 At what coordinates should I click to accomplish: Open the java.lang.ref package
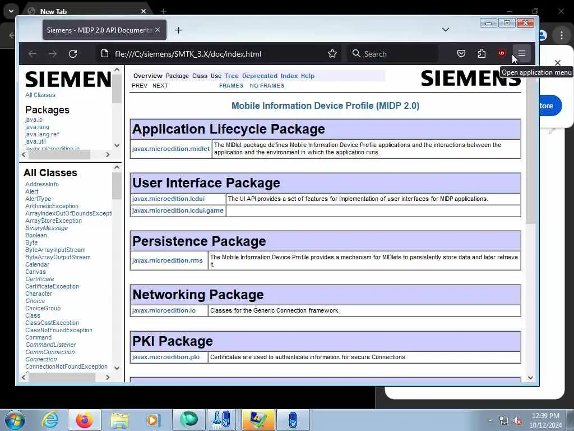point(42,134)
